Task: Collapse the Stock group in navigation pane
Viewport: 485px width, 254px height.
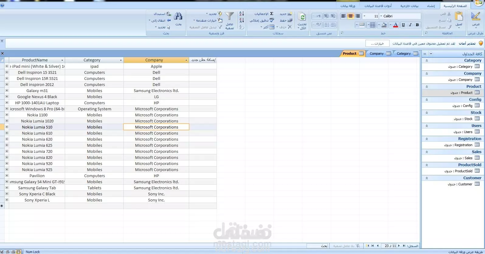Action: click(427, 113)
